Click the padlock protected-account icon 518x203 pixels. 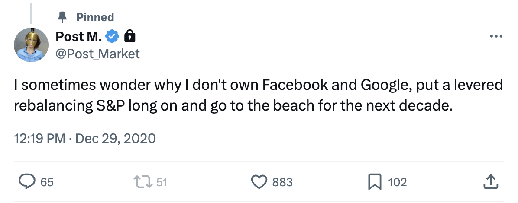[129, 38]
